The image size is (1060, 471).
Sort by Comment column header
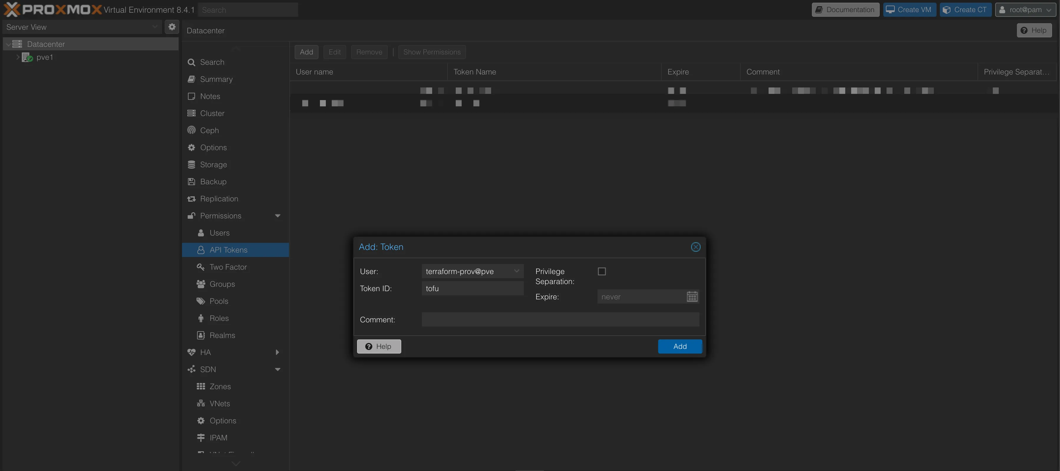(x=859, y=72)
